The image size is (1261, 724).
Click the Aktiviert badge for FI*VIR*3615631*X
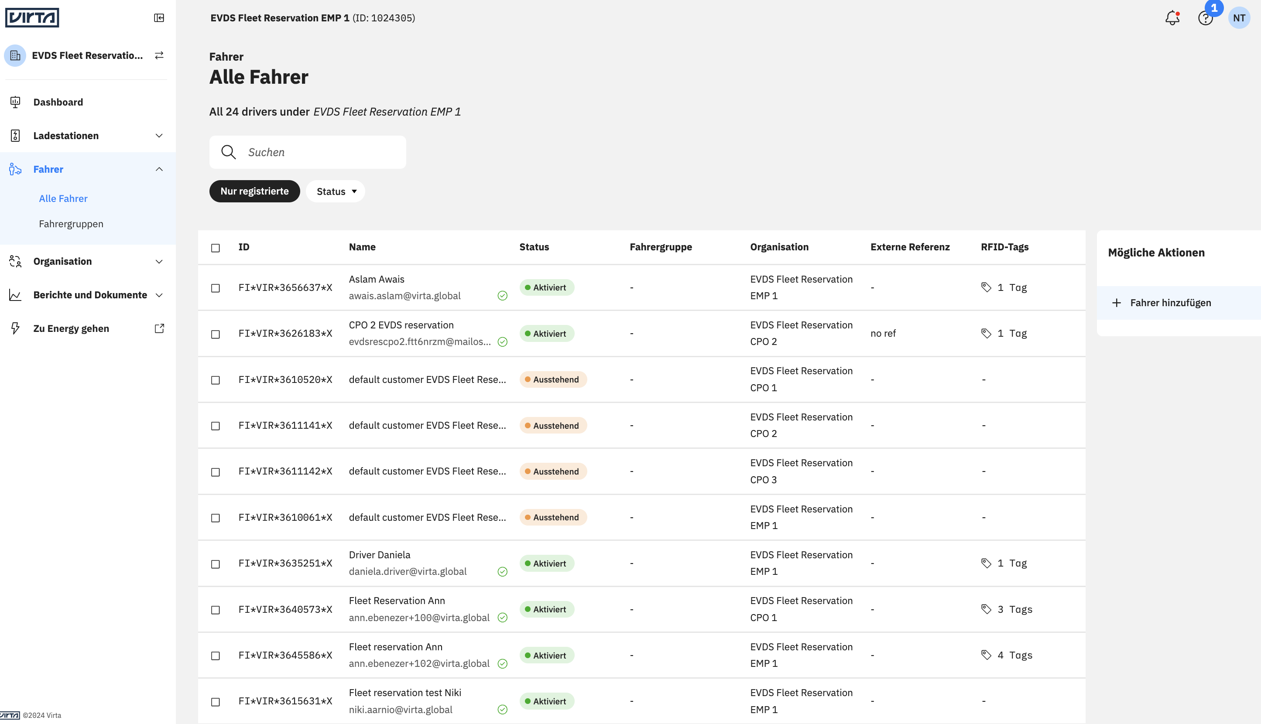pos(547,701)
